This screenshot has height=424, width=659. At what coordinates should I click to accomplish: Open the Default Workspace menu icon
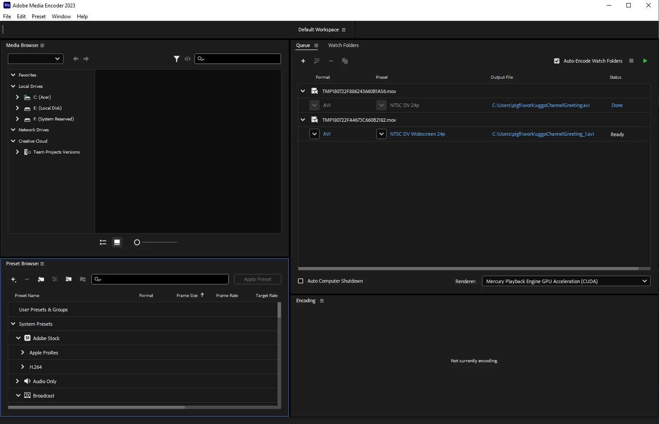344,30
